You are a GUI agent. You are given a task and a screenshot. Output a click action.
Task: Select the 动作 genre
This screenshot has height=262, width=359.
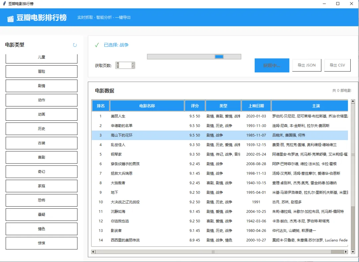tap(42, 100)
